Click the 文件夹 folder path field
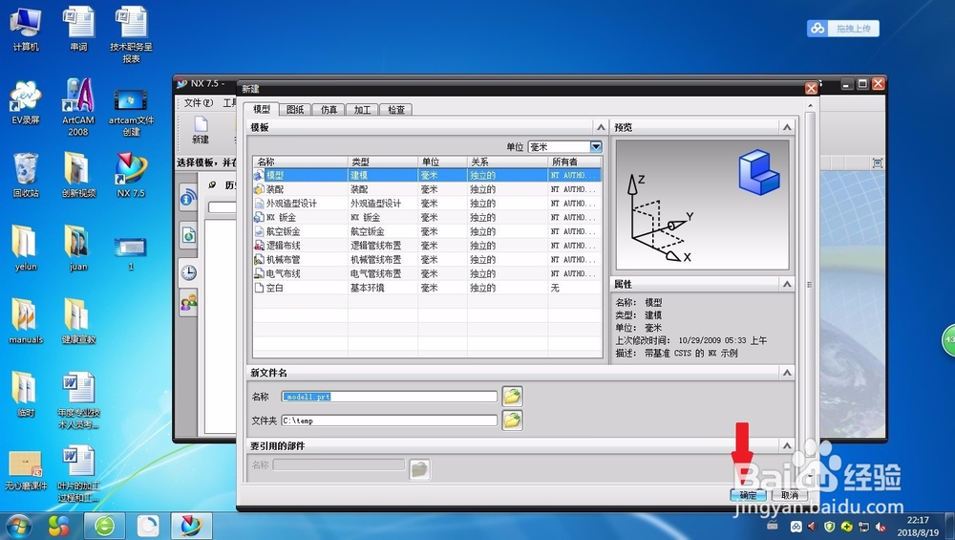This screenshot has width=955, height=540. (390, 421)
